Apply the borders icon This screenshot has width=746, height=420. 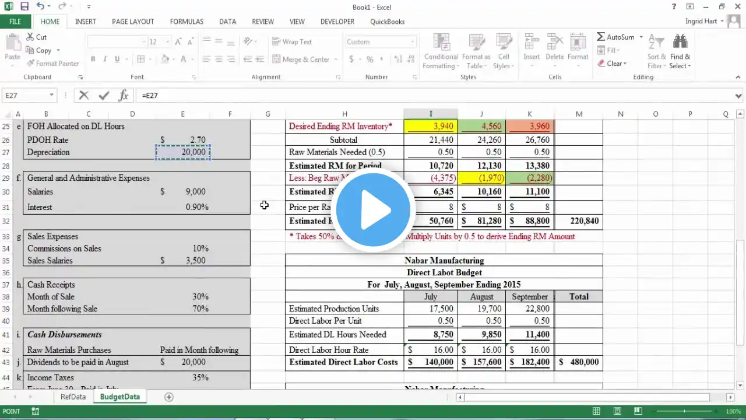click(140, 59)
